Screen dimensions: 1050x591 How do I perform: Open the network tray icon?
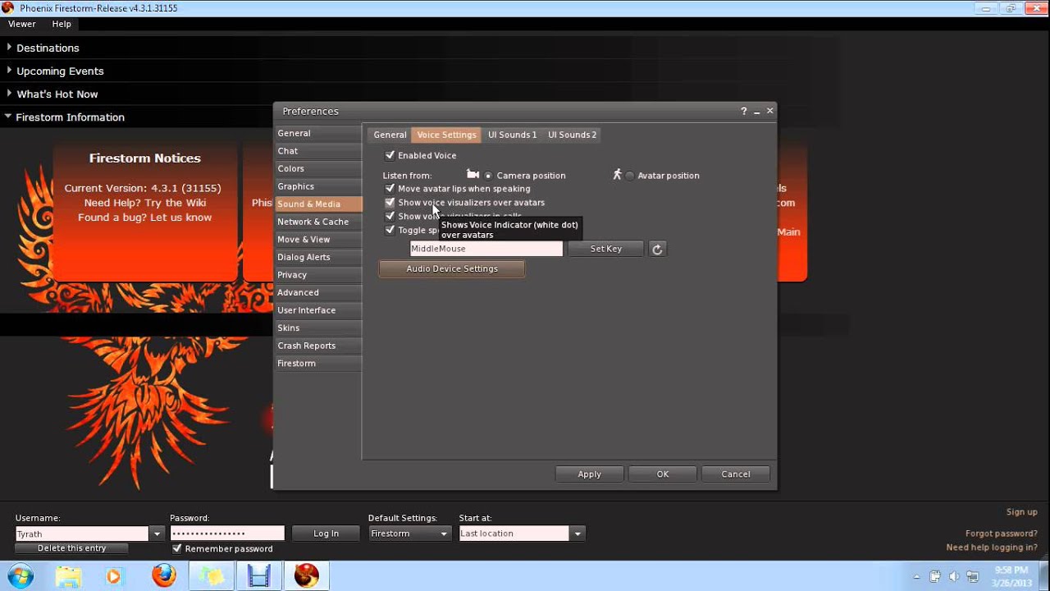973,577
